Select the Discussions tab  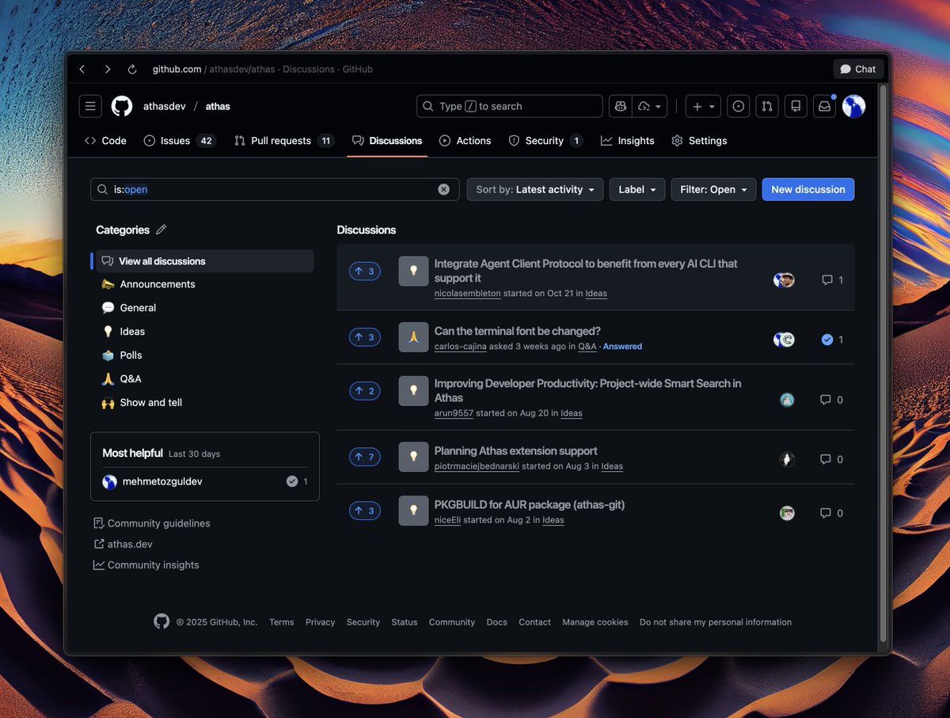pos(387,141)
